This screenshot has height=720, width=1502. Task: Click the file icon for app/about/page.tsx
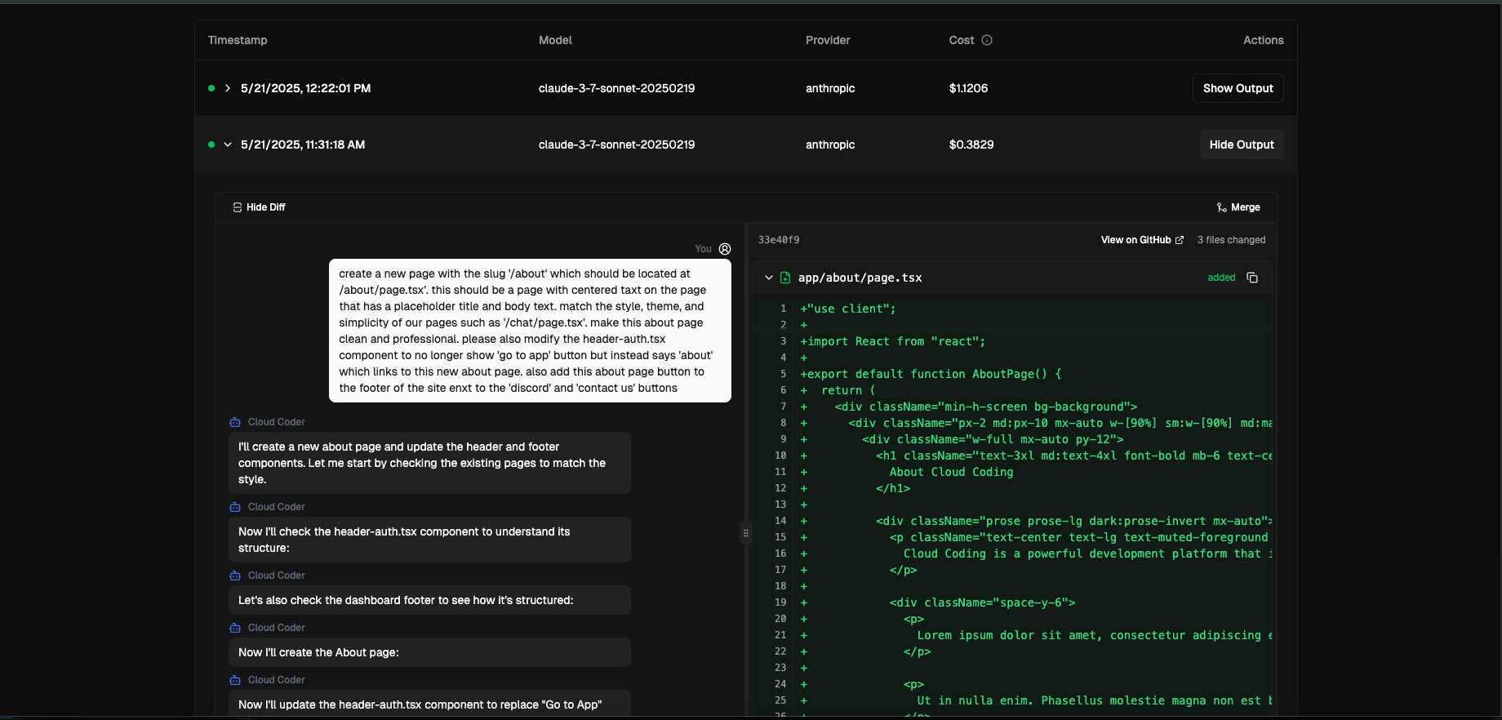[785, 278]
